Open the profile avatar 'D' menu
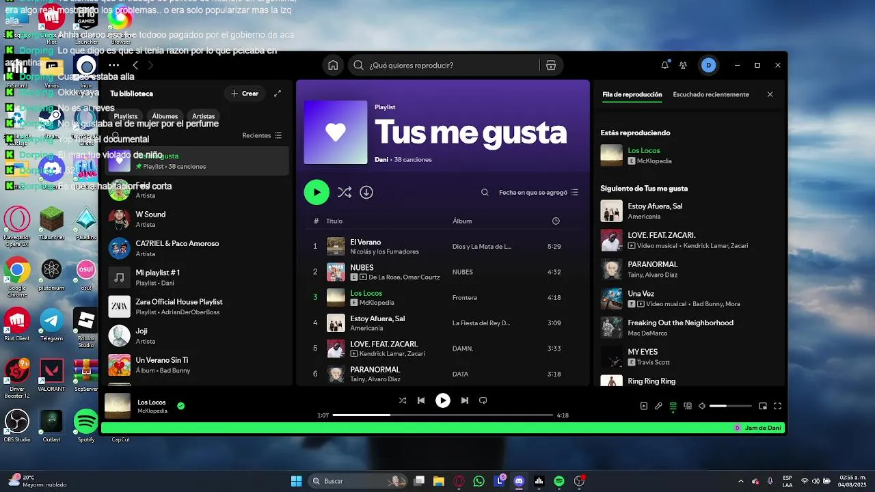 pyautogui.click(x=708, y=66)
